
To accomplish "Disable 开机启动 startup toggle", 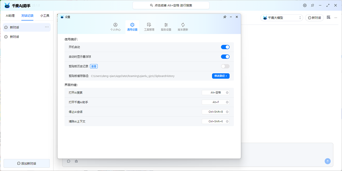I will click(225, 47).
